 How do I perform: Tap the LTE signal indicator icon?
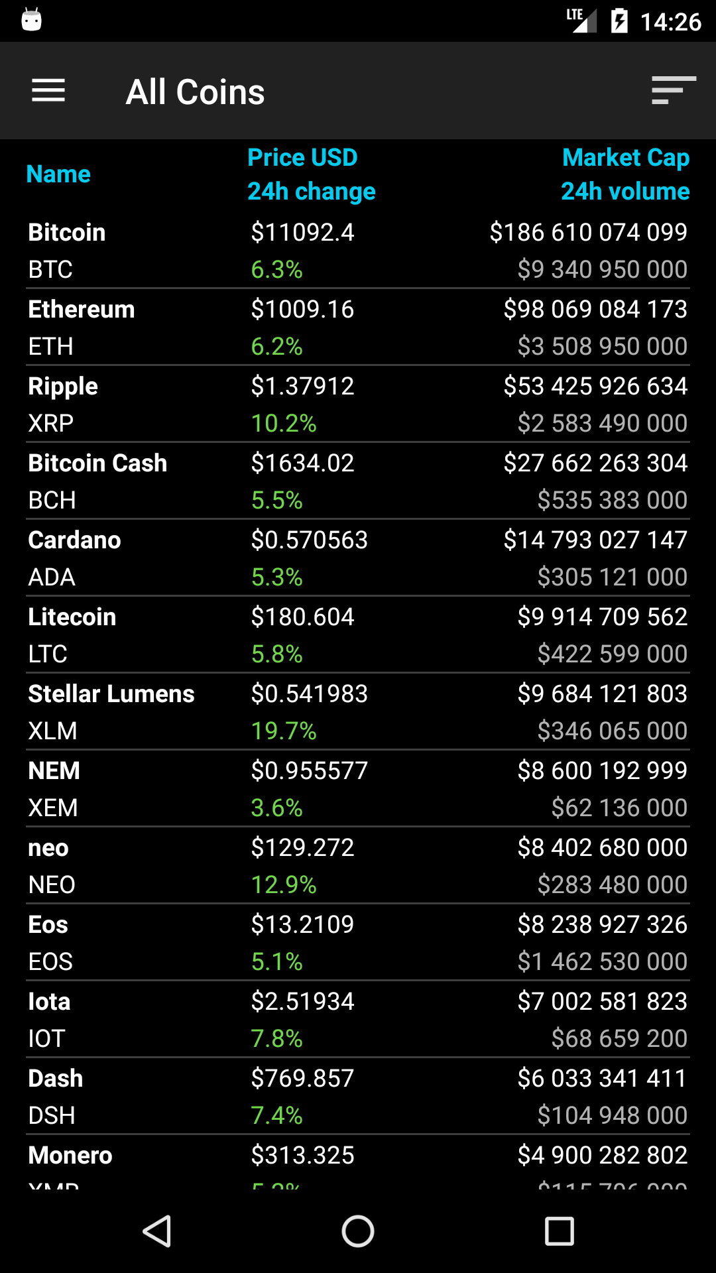click(581, 20)
